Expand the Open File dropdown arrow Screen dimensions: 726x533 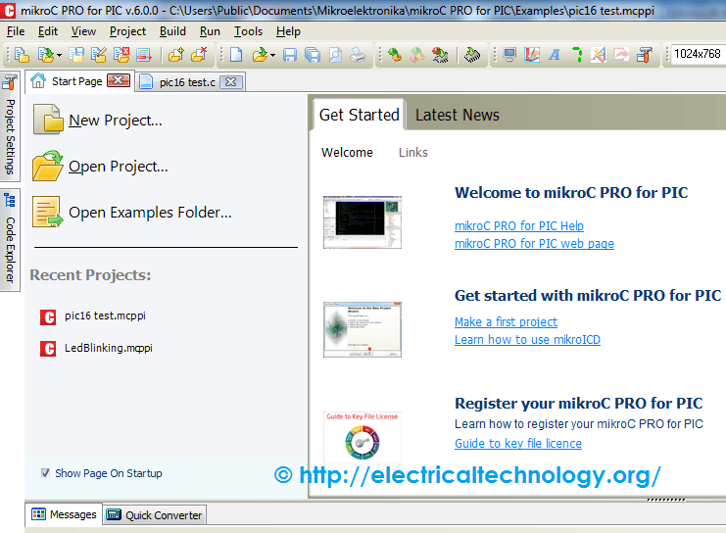tap(272, 56)
